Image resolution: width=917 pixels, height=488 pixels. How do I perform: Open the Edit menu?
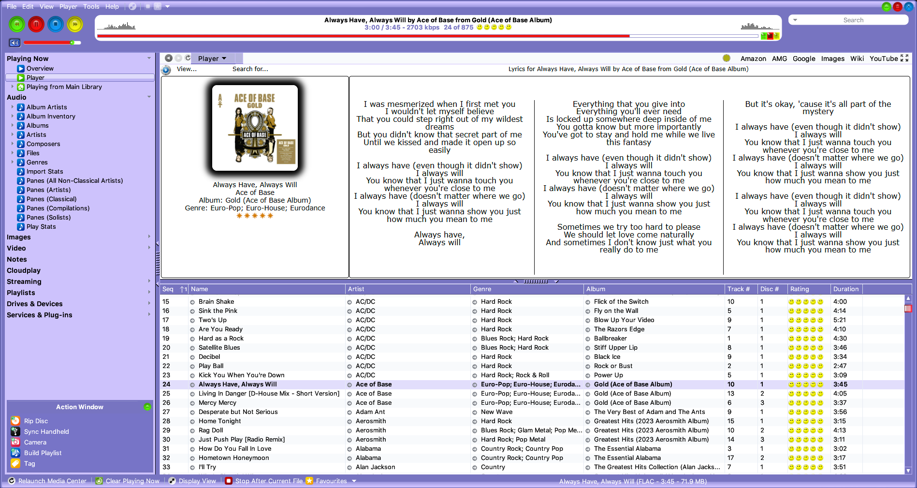(28, 6)
